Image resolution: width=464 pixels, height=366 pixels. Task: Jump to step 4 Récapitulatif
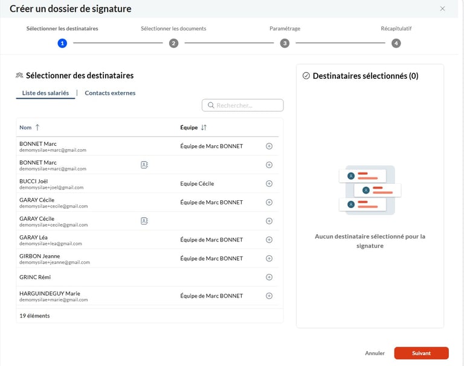[396, 43]
